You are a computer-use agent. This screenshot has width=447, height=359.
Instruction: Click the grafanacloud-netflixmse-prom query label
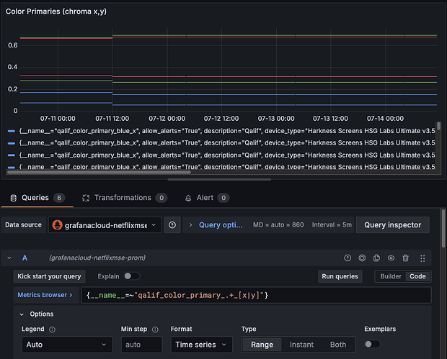click(97, 258)
